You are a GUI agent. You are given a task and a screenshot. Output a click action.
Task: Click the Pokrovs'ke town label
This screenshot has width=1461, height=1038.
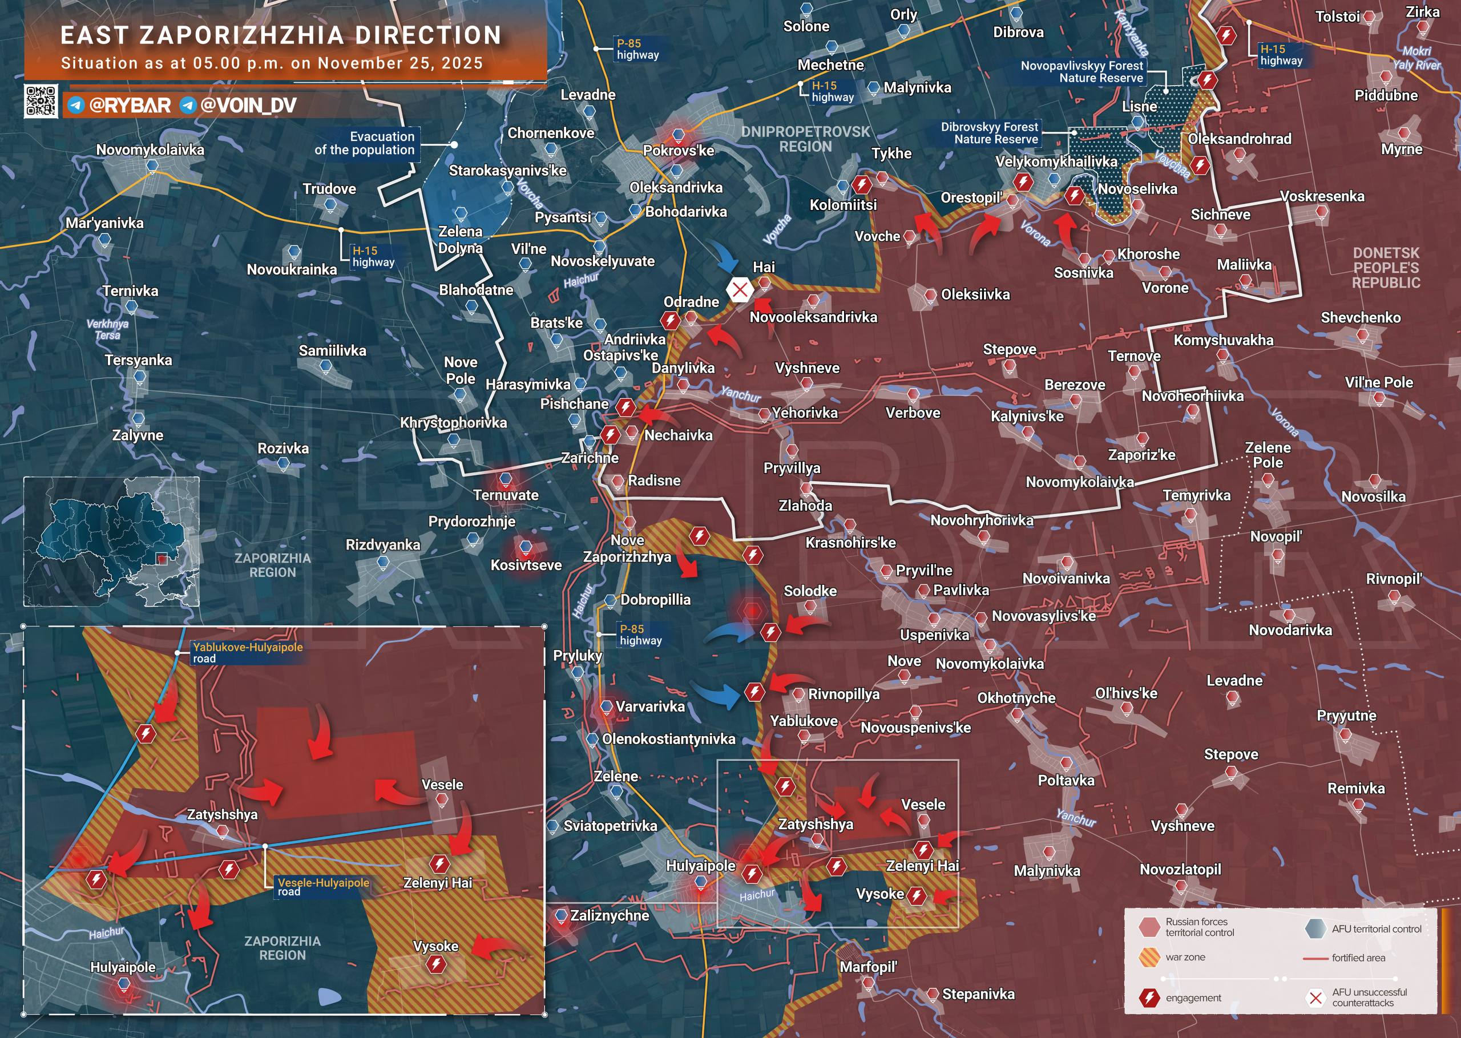point(678,151)
